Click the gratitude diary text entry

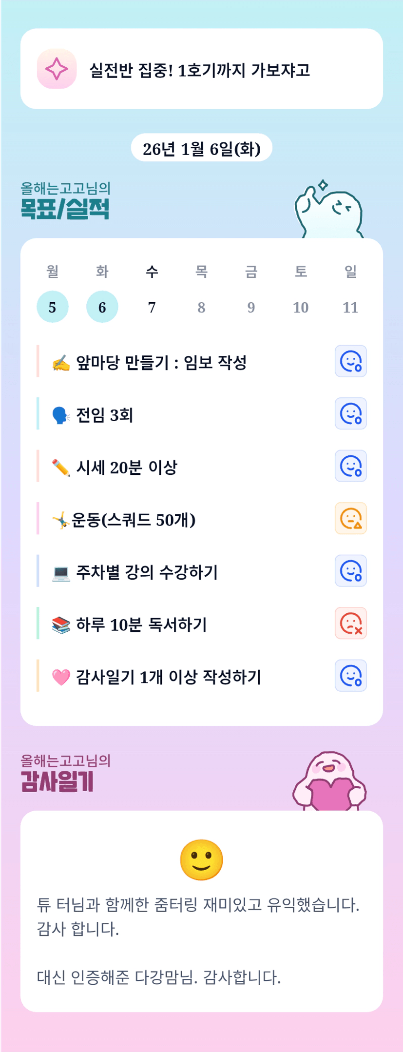(198, 941)
